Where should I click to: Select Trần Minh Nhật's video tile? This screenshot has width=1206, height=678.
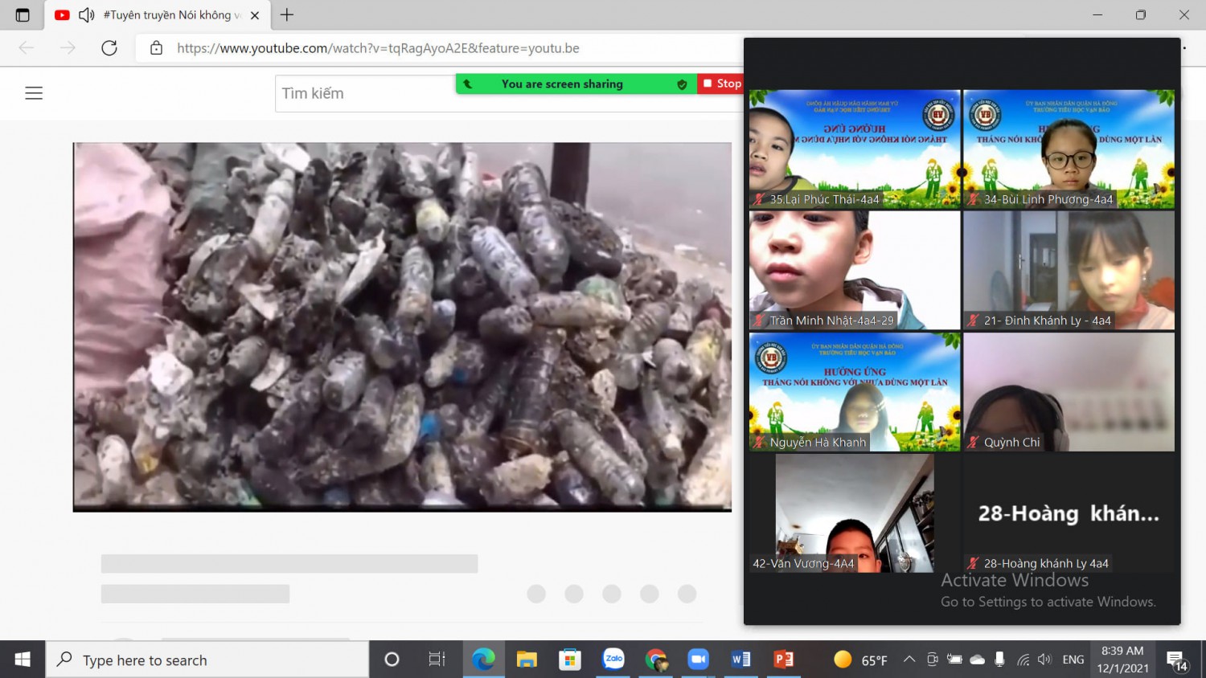855,270
